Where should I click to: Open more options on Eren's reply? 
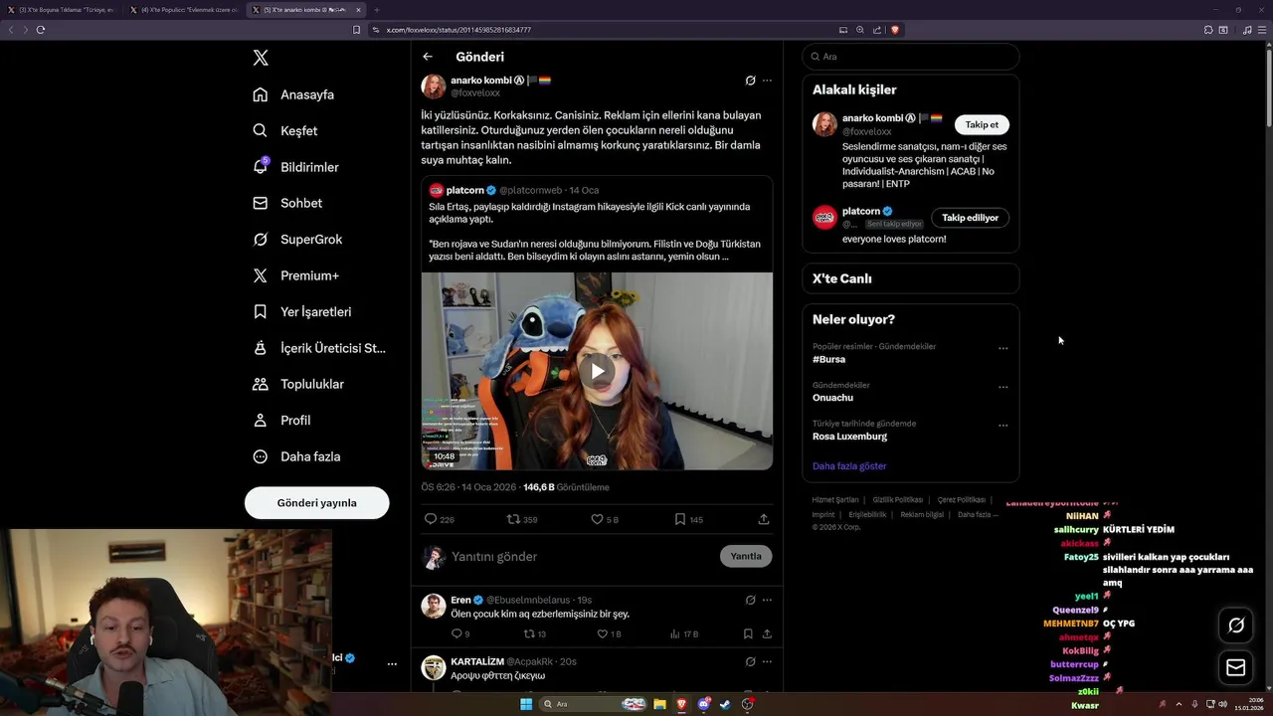[767, 600]
